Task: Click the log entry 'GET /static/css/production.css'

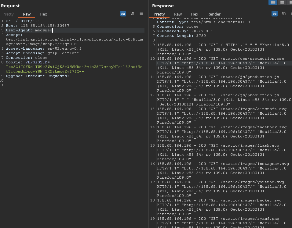Action: tap(222, 66)
